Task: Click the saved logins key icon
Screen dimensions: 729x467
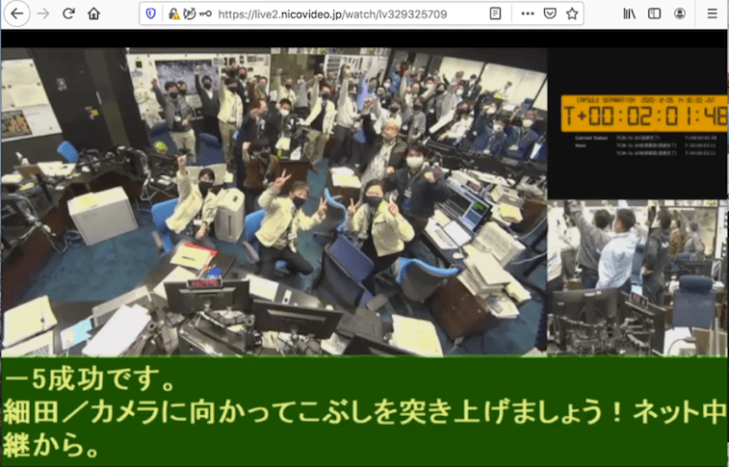Action: (x=205, y=13)
